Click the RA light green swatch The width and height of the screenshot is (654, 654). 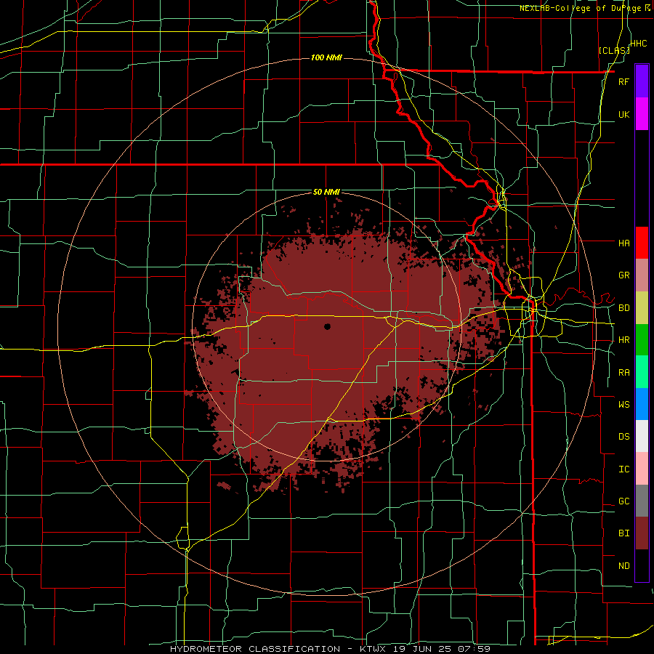pyautogui.click(x=642, y=372)
